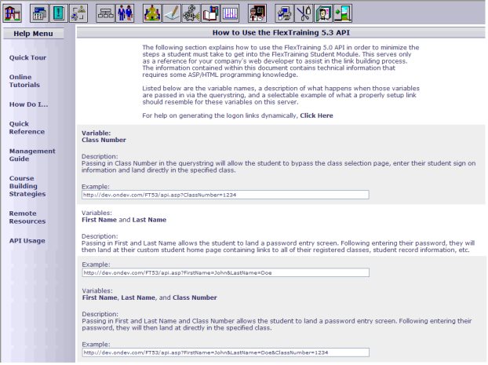Click the 'Class Number' variable heading
Image resolution: width=488 pixels, height=365 pixels.
[104, 141]
